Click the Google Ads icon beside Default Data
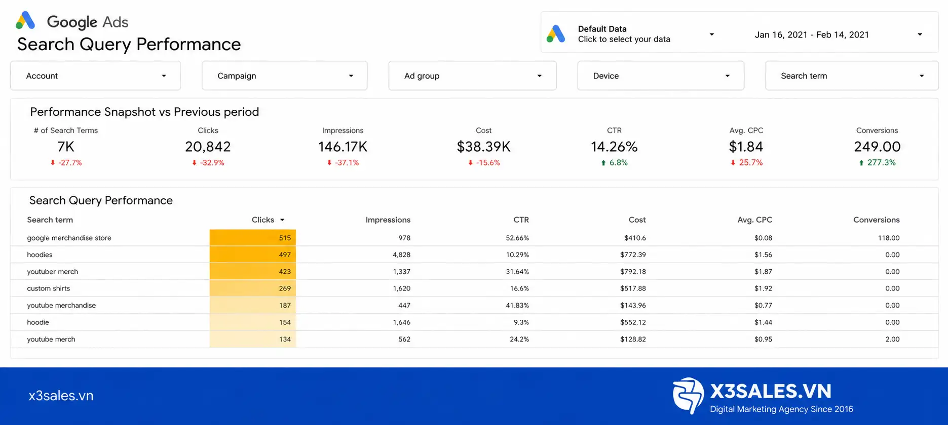The width and height of the screenshot is (948, 425). (556, 34)
